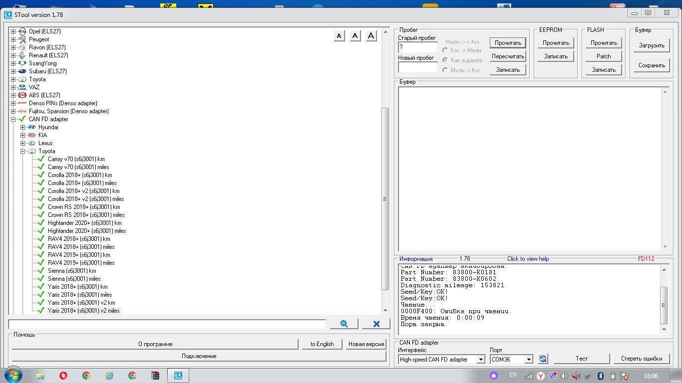682x383 pixels.
Task: Click Сохранить buffer button
Action: [652, 65]
